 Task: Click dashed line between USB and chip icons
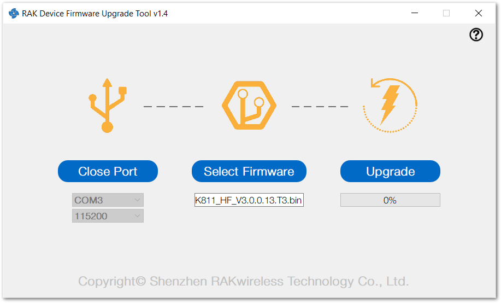point(174,106)
